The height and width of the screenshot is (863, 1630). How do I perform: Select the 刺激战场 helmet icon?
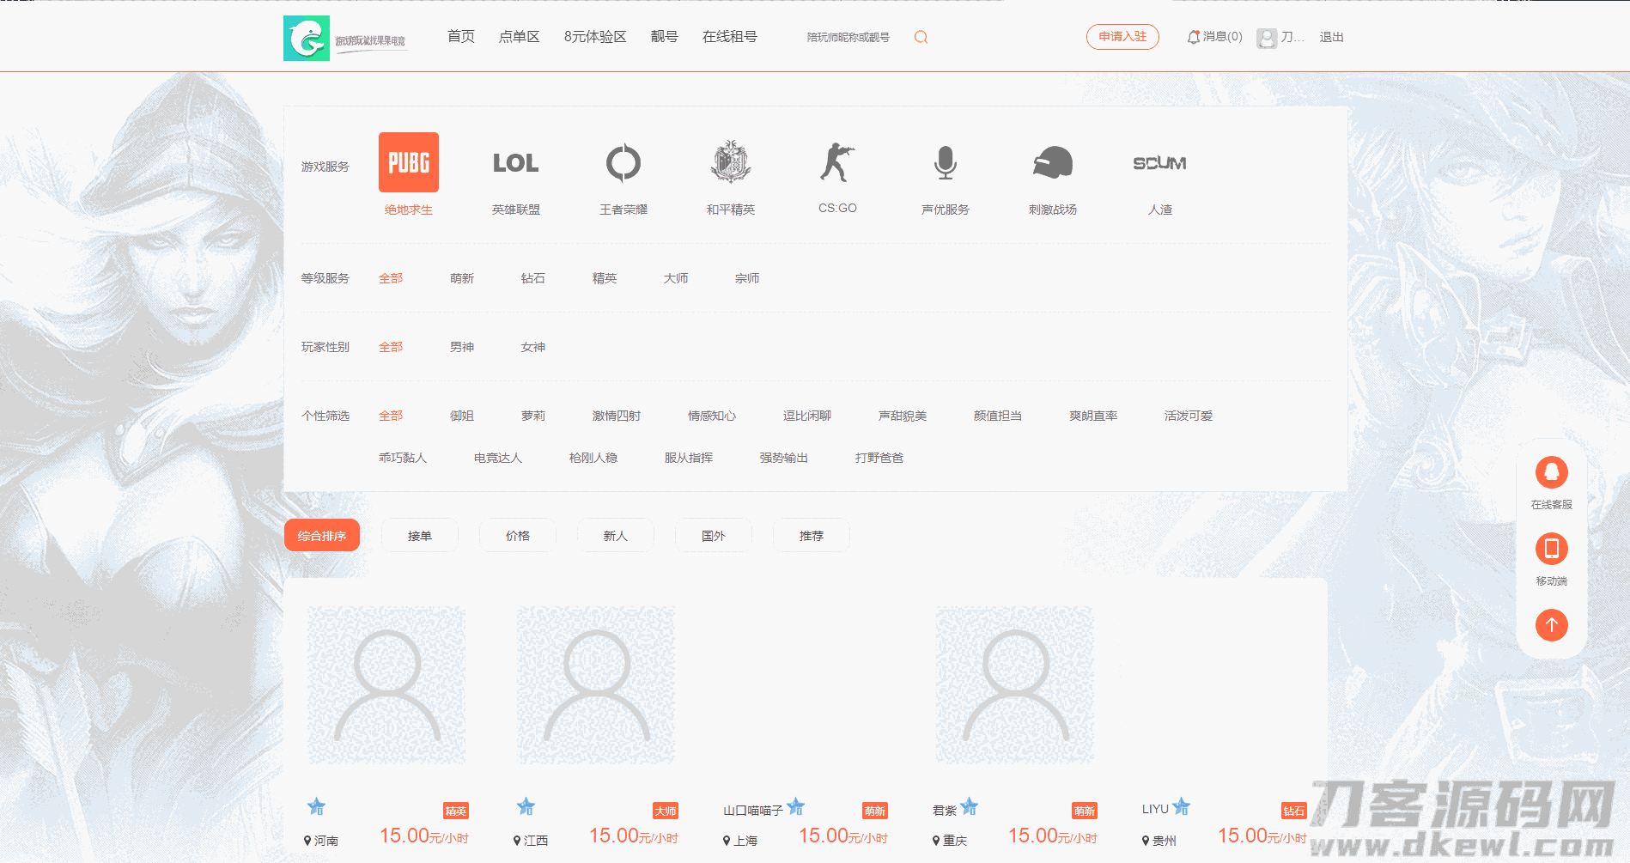(1053, 162)
